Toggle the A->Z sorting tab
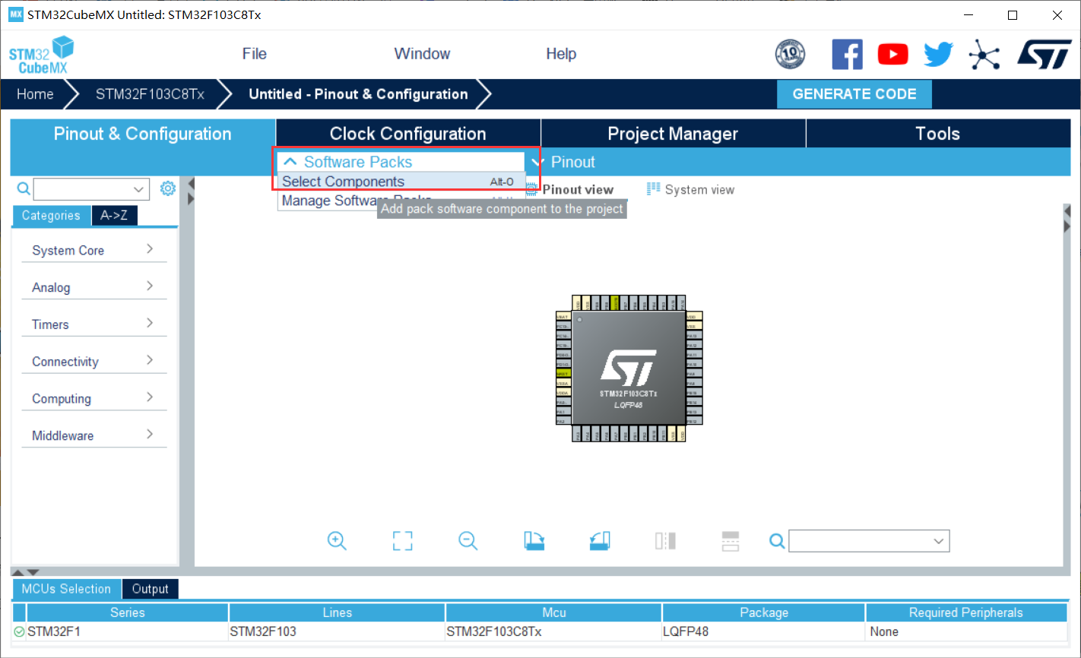The height and width of the screenshot is (658, 1081). (114, 215)
